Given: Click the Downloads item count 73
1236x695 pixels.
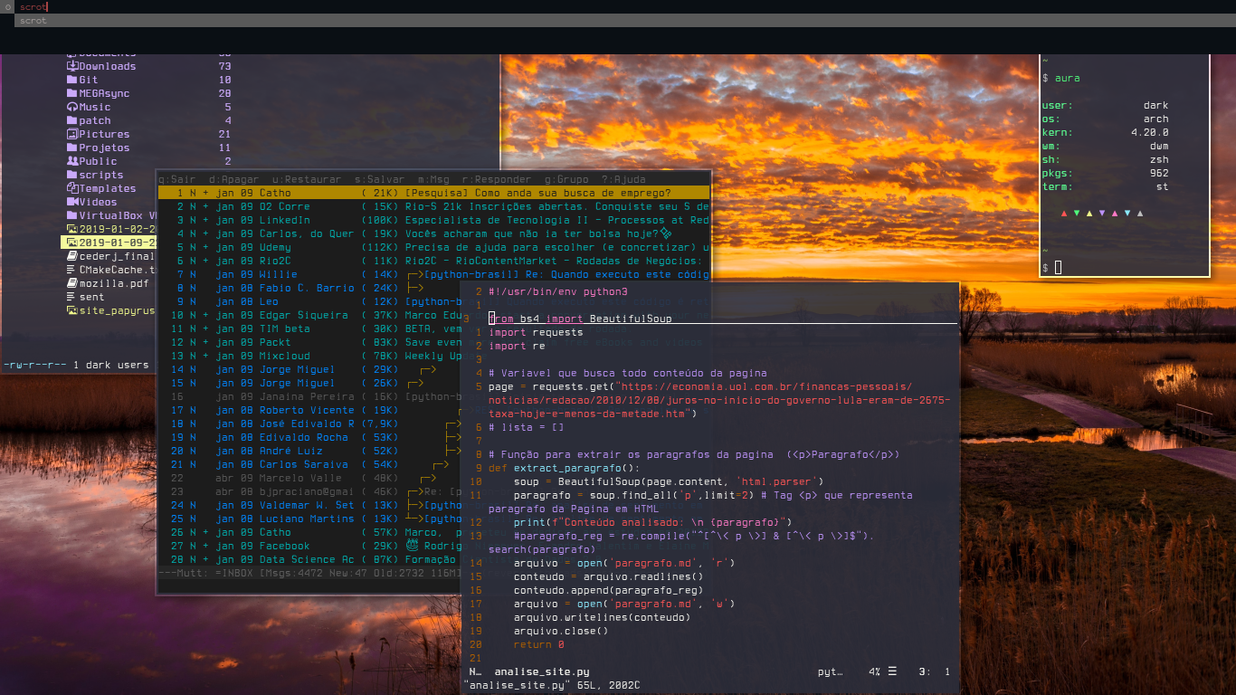Looking at the screenshot, I should 224,66.
